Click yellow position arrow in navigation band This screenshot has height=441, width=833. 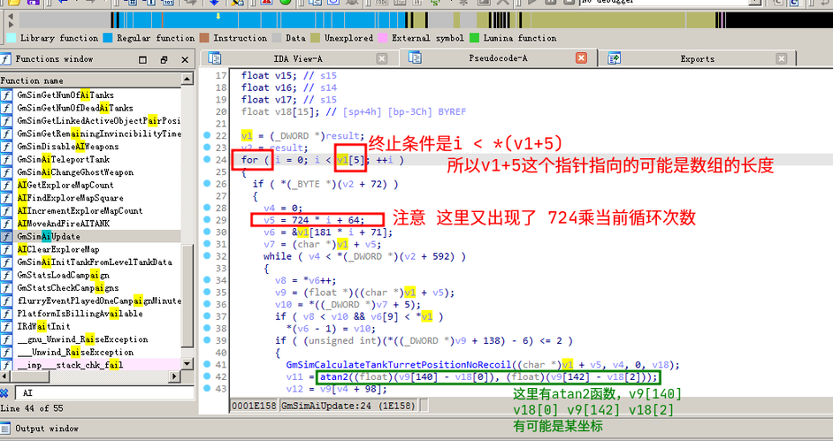click(x=218, y=17)
